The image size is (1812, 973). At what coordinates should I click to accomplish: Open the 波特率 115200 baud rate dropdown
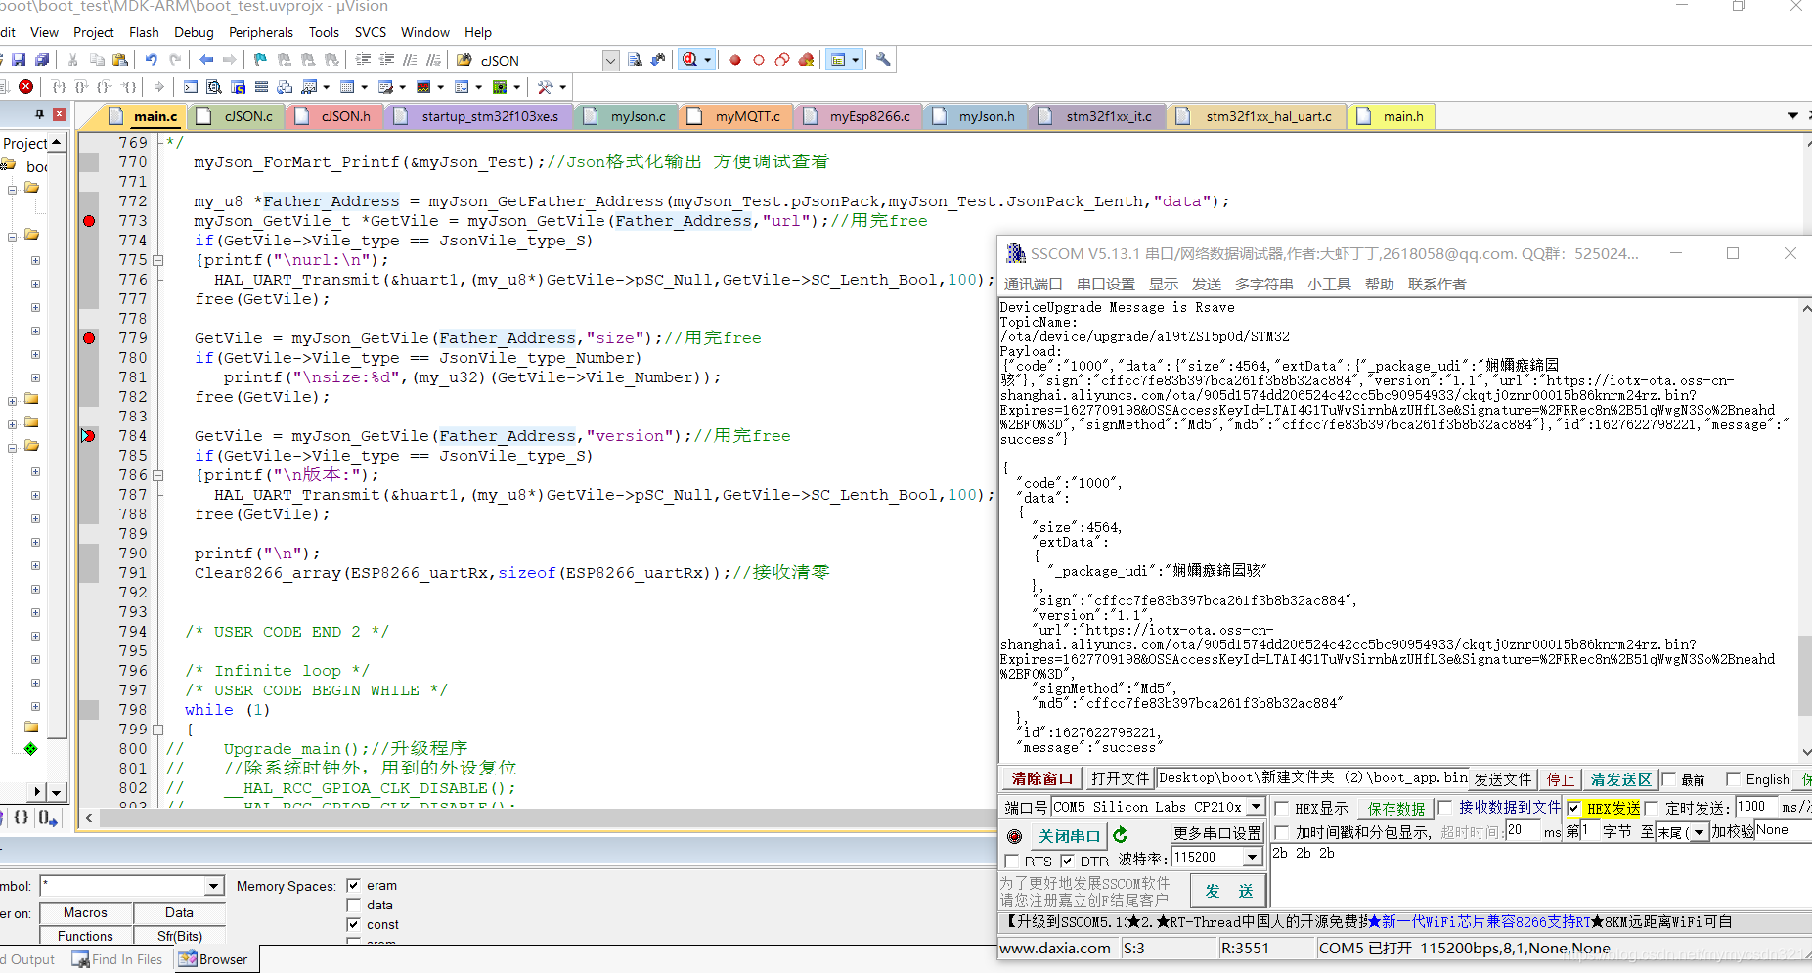1253,858
